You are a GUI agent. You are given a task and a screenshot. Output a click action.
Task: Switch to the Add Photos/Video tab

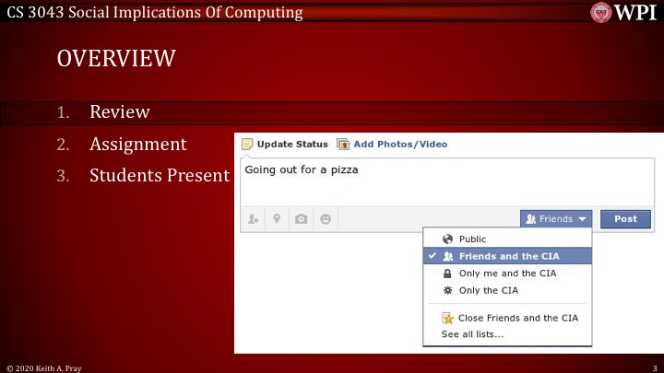tap(400, 145)
